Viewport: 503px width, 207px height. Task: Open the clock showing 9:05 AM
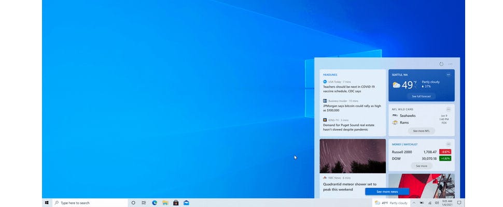click(447, 203)
